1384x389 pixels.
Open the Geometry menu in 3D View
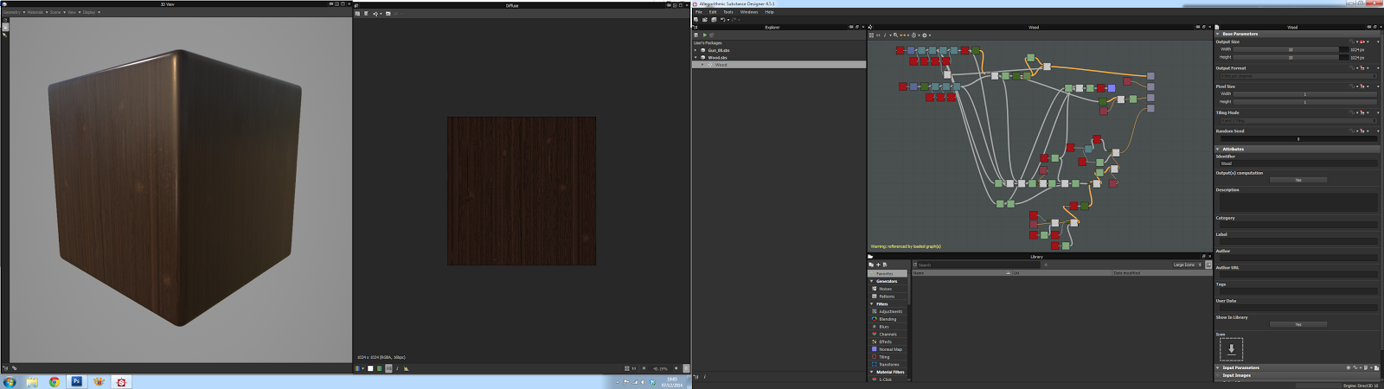point(12,12)
